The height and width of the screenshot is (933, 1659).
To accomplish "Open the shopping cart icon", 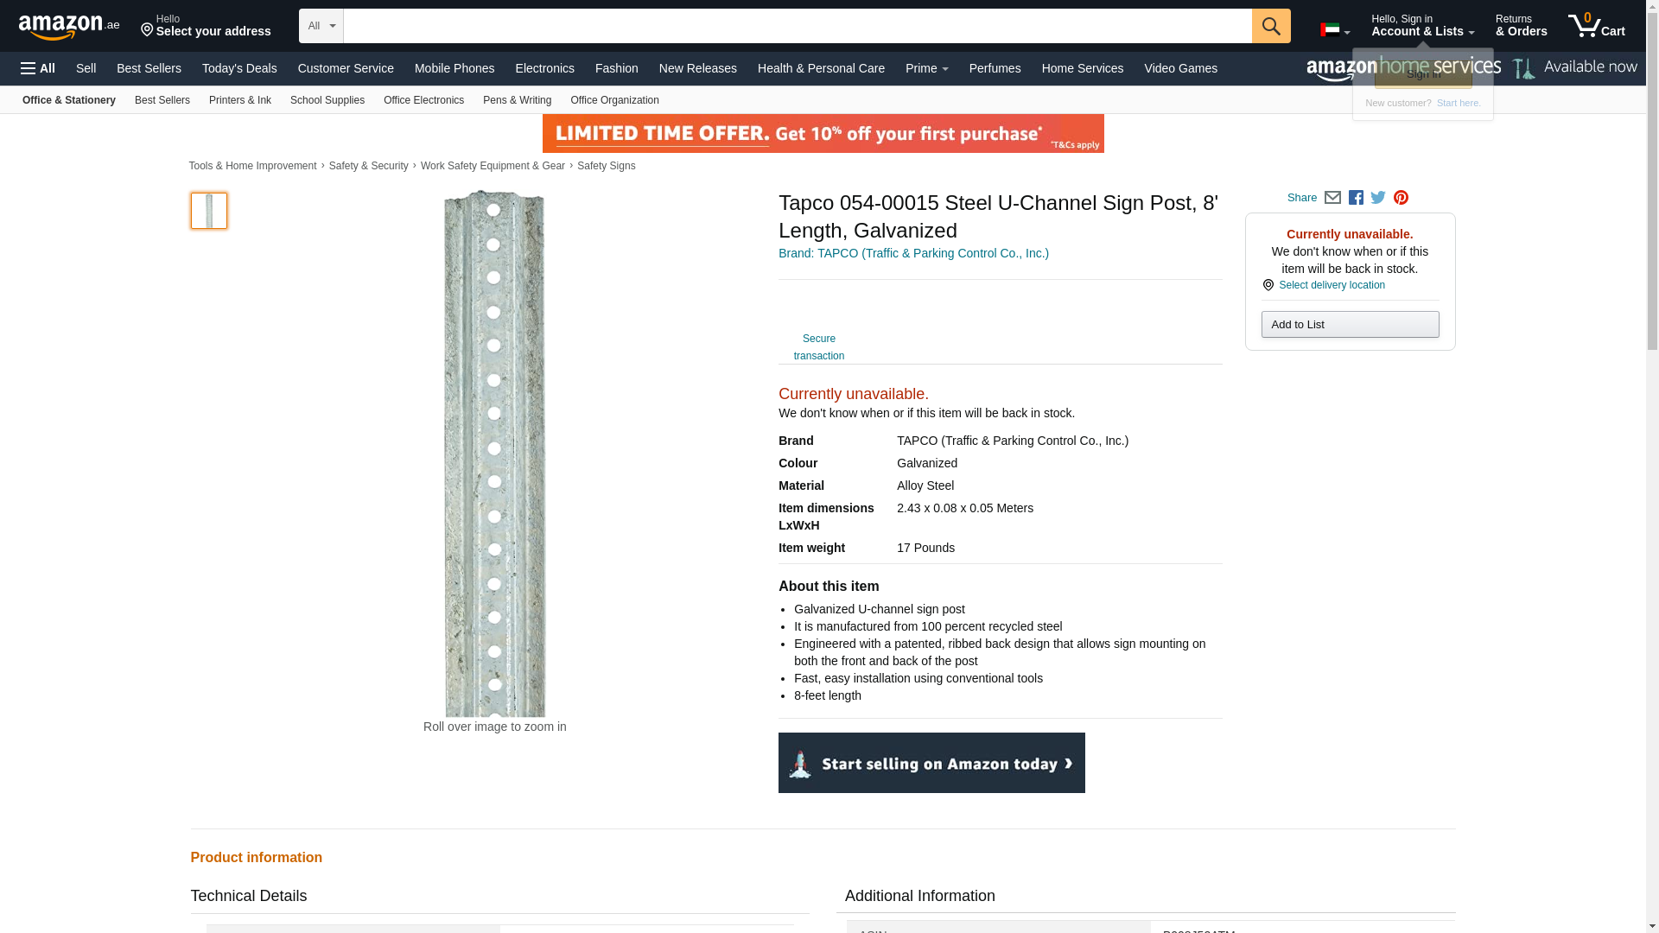I will (1596, 26).
